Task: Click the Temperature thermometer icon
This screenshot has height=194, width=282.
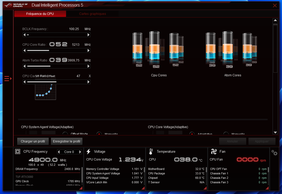Action: 151,152
